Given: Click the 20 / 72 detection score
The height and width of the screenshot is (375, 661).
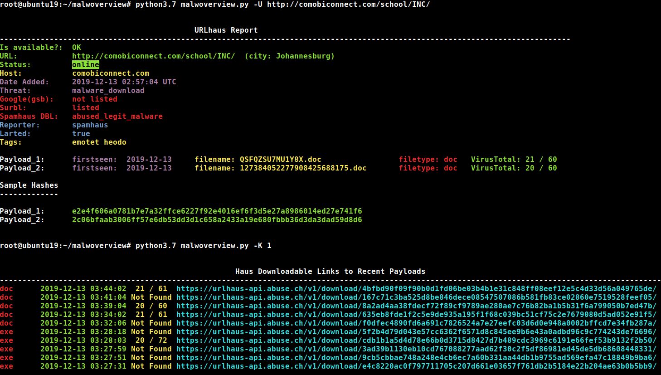Looking at the screenshot, I should (151, 341).
